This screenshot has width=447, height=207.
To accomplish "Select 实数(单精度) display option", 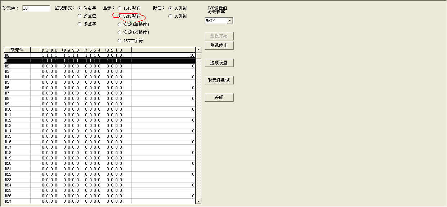I will 120,24.
